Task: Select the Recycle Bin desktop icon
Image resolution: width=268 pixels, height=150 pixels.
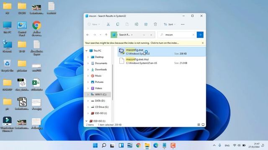Action: [x=7, y=65]
